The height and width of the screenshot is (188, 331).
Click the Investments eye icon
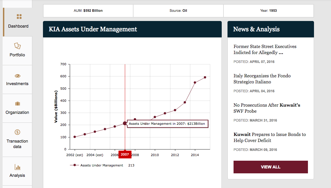(18, 76)
